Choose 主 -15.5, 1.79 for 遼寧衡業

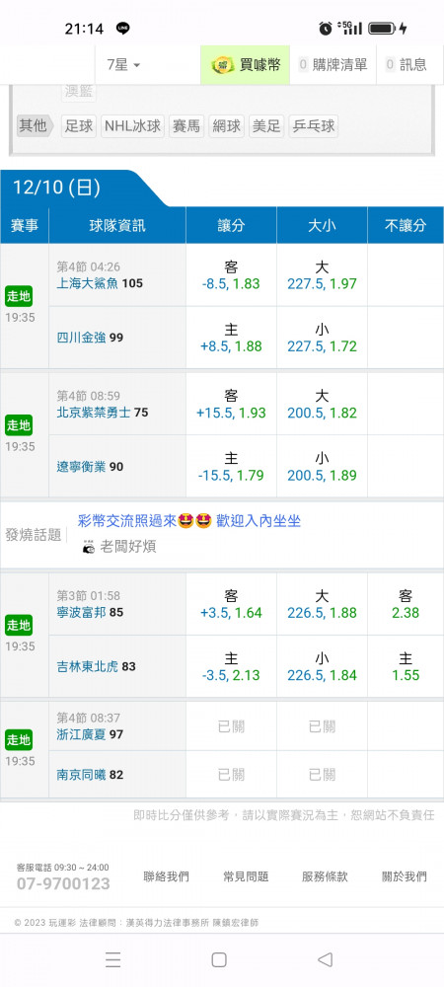(231, 467)
